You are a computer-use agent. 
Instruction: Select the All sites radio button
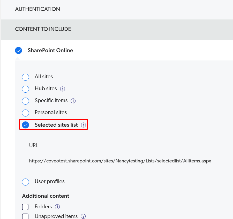point(25,77)
